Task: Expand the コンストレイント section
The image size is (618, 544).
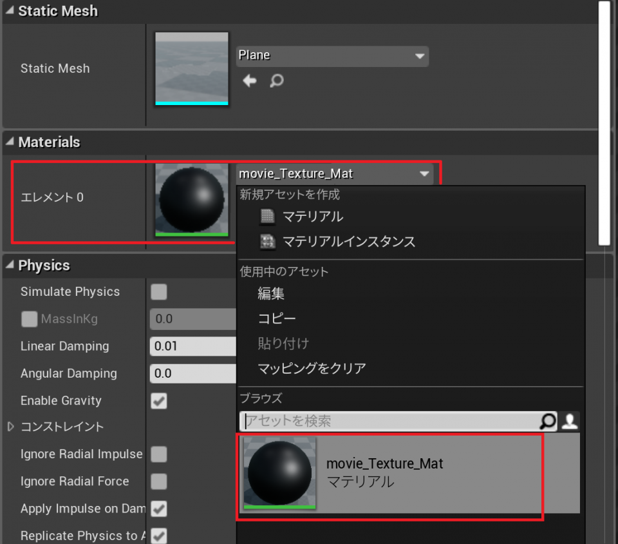Action: (11, 427)
